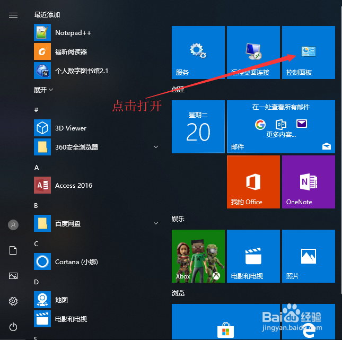Click the A letter header

37,168
